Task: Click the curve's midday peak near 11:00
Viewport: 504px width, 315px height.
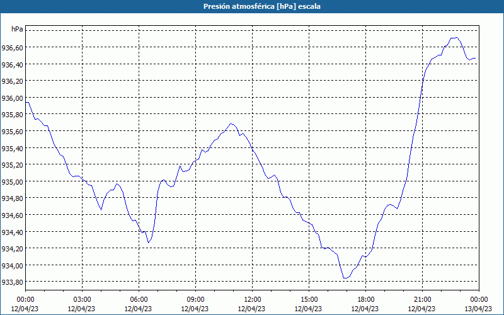Action: pyautogui.click(x=231, y=123)
